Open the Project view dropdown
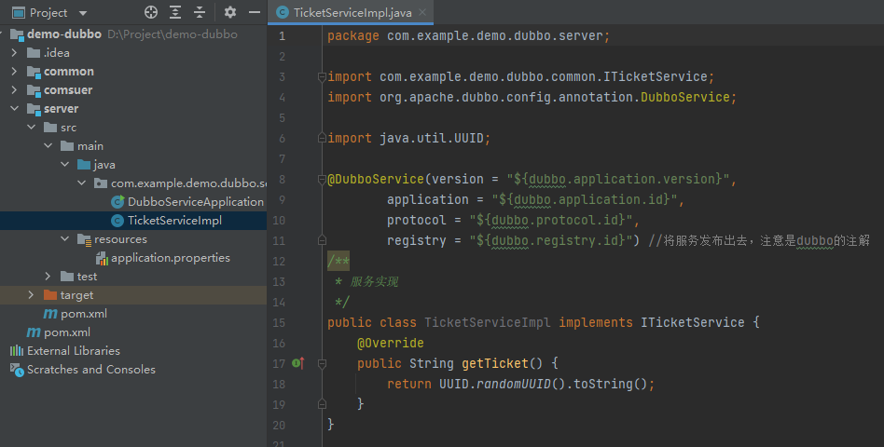884x447 pixels. click(x=83, y=13)
